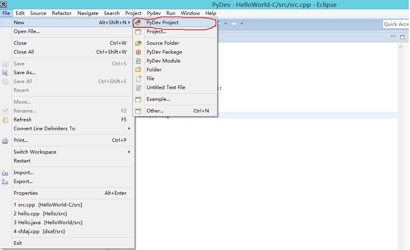Open the Run menu
This screenshot has width=410, height=250.
pyautogui.click(x=171, y=13)
